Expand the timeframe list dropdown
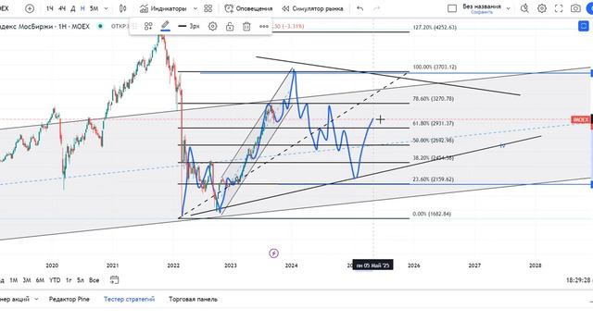593x333 pixels. click(x=106, y=8)
